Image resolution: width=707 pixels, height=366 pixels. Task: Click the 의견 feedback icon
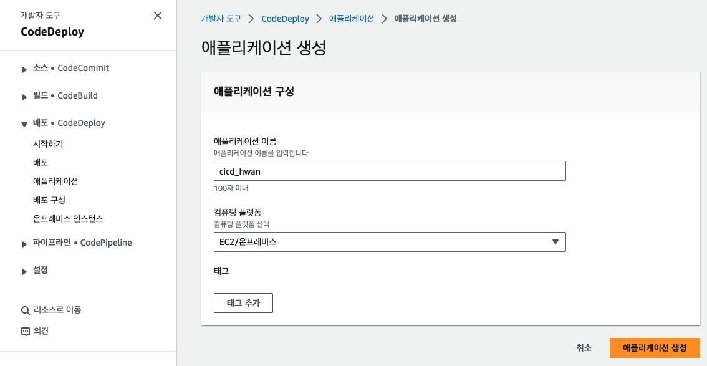coord(26,331)
